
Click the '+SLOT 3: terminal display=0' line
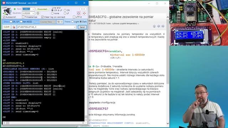tap(22, 103)
